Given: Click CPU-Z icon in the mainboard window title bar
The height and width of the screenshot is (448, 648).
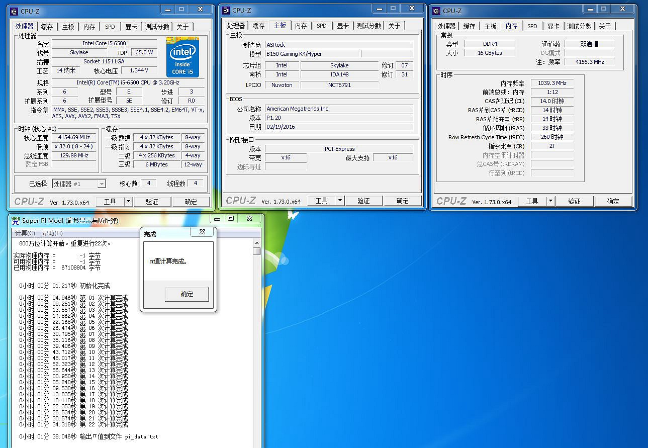Looking at the screenshot, I should tap(226, 10).
